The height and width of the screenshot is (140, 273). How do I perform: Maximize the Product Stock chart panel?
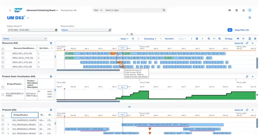(247, 76)
